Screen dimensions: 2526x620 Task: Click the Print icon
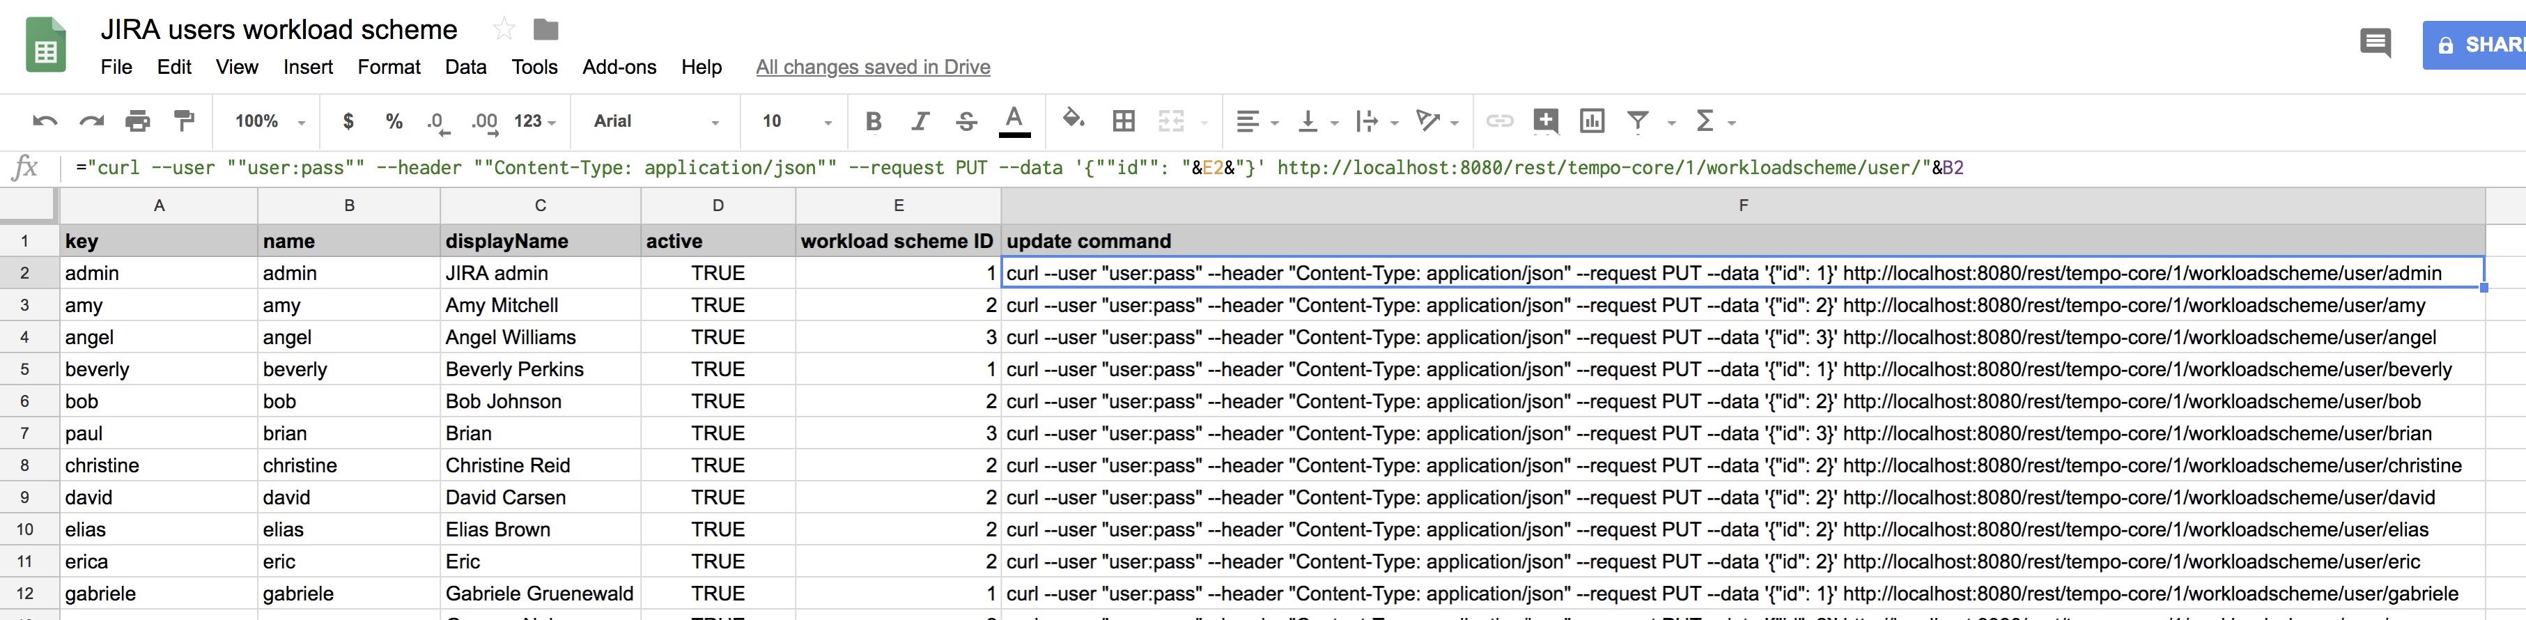point(137,122)
